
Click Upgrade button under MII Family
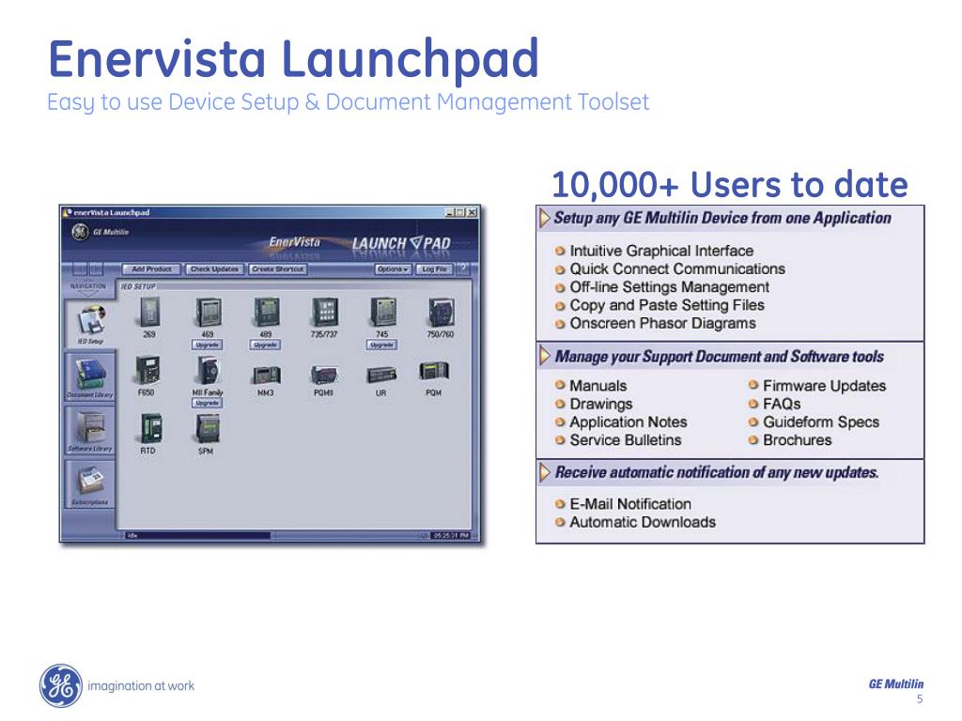click(x=208, y=403)
